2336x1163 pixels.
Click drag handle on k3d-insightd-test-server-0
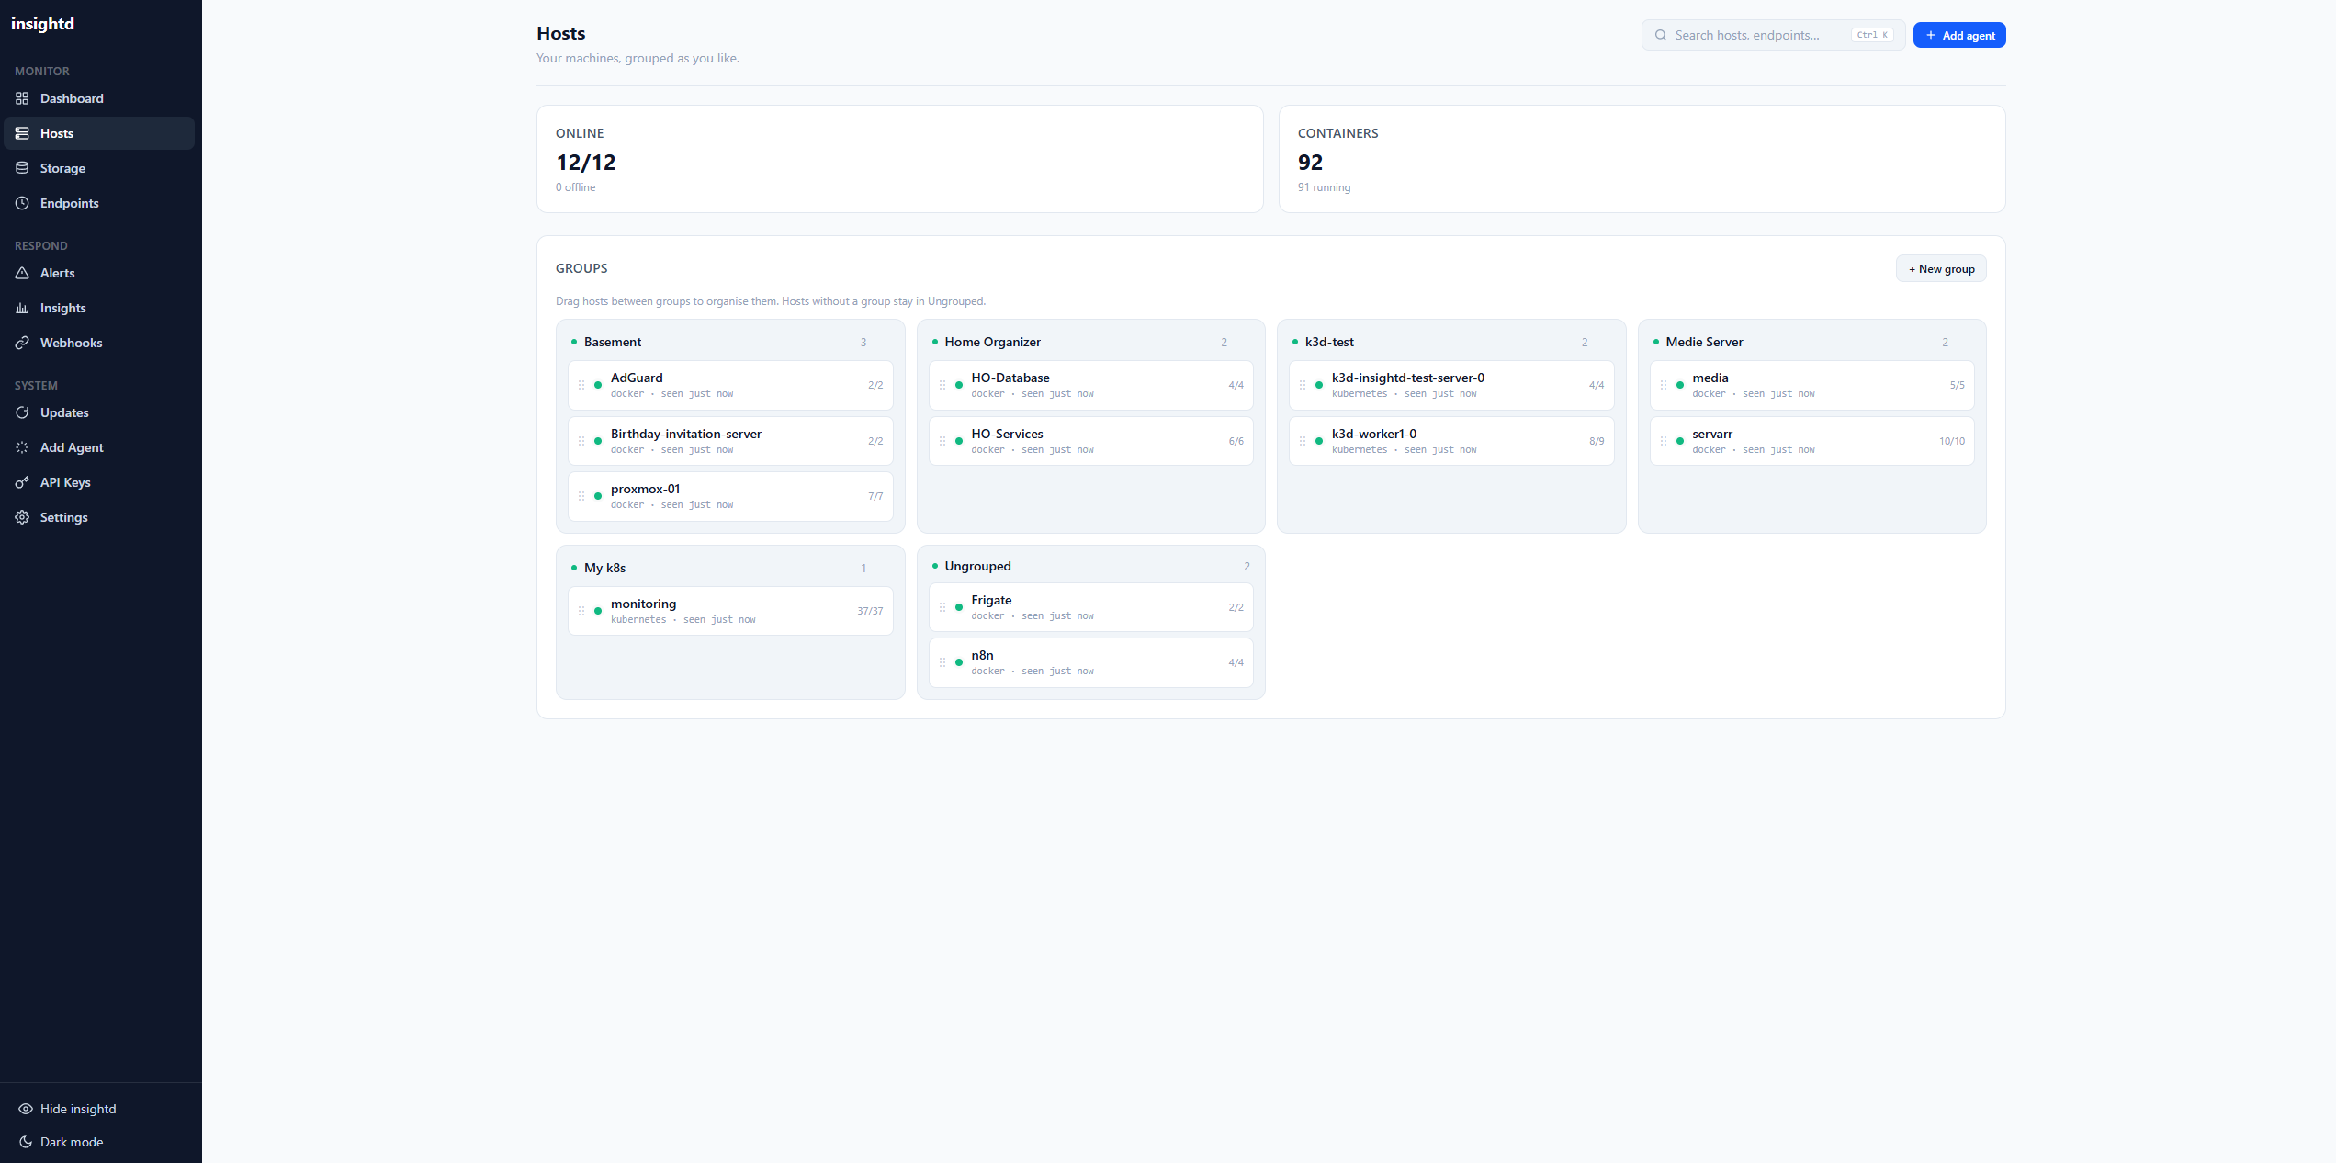[1303, 385]
